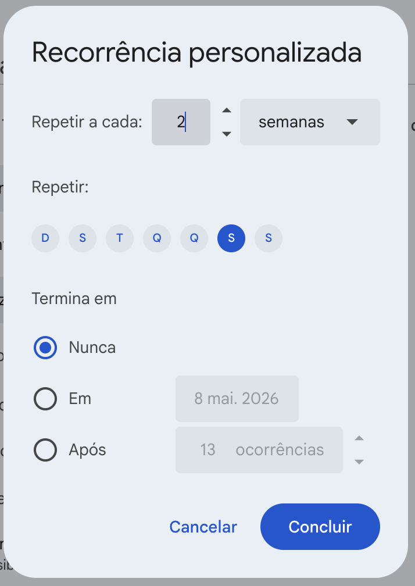Enable the second Q weekday (quinta)
Image resolution: width=415 pixels, height=586 pixels.
pos(194,238)
